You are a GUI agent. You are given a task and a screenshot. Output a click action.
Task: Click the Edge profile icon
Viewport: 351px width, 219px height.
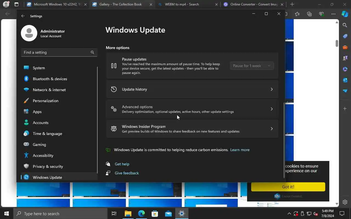point(6,4)
